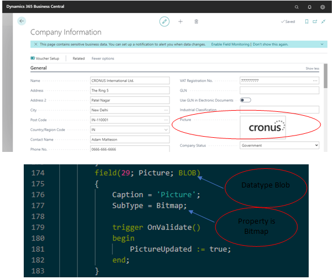Click the Name input field

click(130, 80)
